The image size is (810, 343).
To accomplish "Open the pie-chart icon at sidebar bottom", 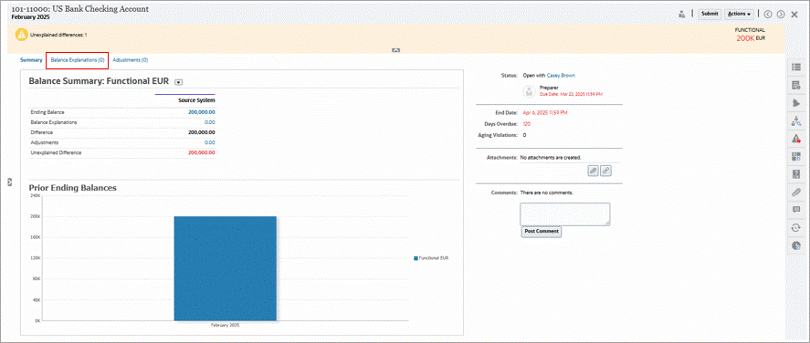I will pos(795,245).
